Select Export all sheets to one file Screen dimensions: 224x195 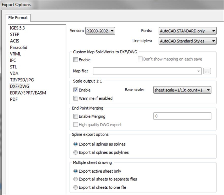(75, 187)
